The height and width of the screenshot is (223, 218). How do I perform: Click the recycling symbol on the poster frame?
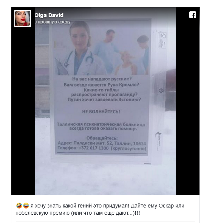161,91
